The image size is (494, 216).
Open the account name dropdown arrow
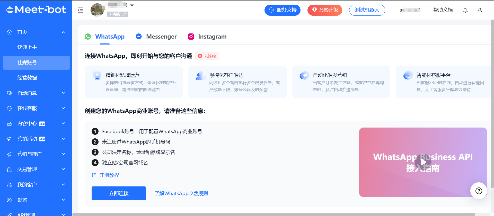point(132,5)
